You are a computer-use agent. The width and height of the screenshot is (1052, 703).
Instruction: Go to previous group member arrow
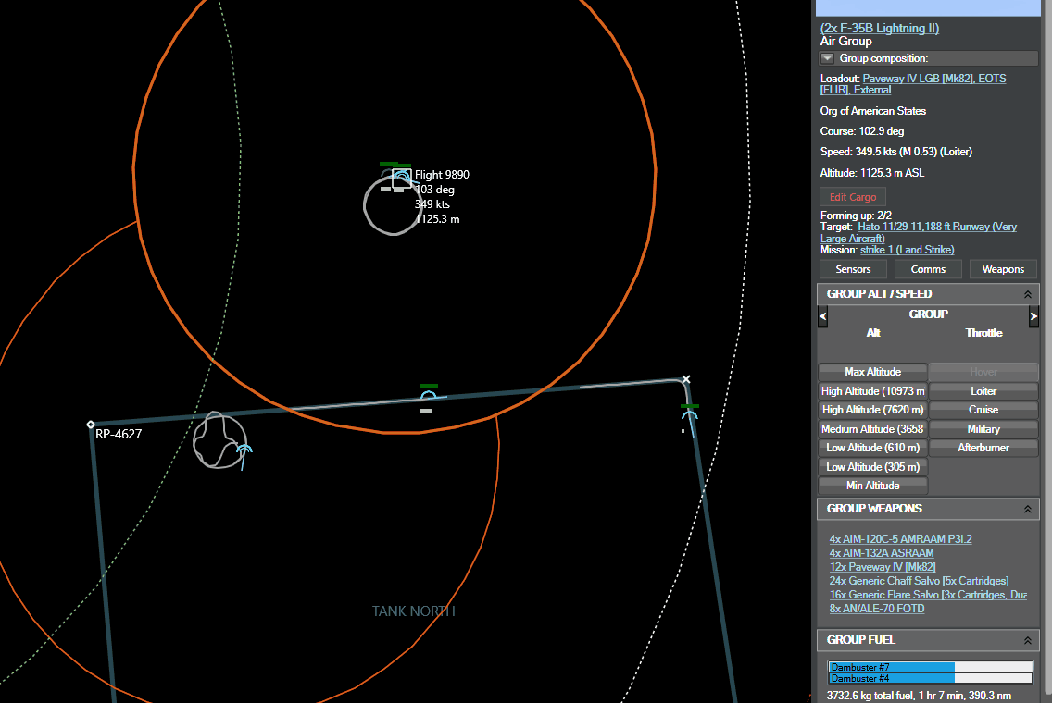pyautogui.click(x=822, y=316)
